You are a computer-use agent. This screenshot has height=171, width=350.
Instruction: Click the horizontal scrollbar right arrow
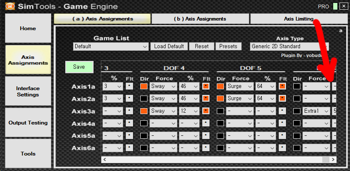[333, 159]
